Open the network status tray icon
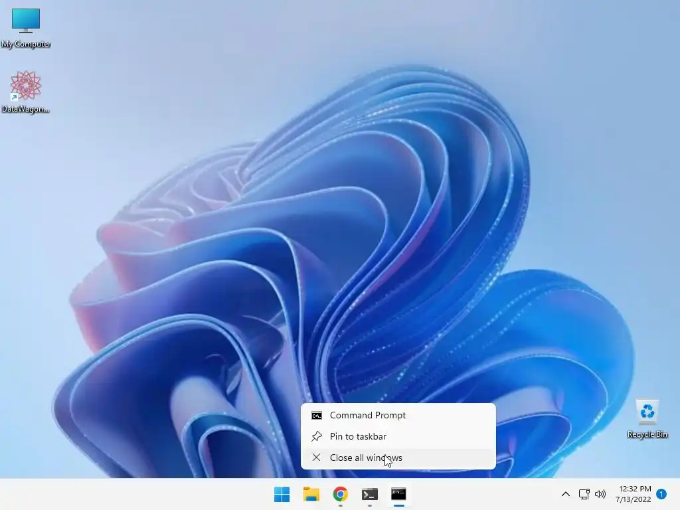The height and width of the screenshot is (510, 680). 584,494
